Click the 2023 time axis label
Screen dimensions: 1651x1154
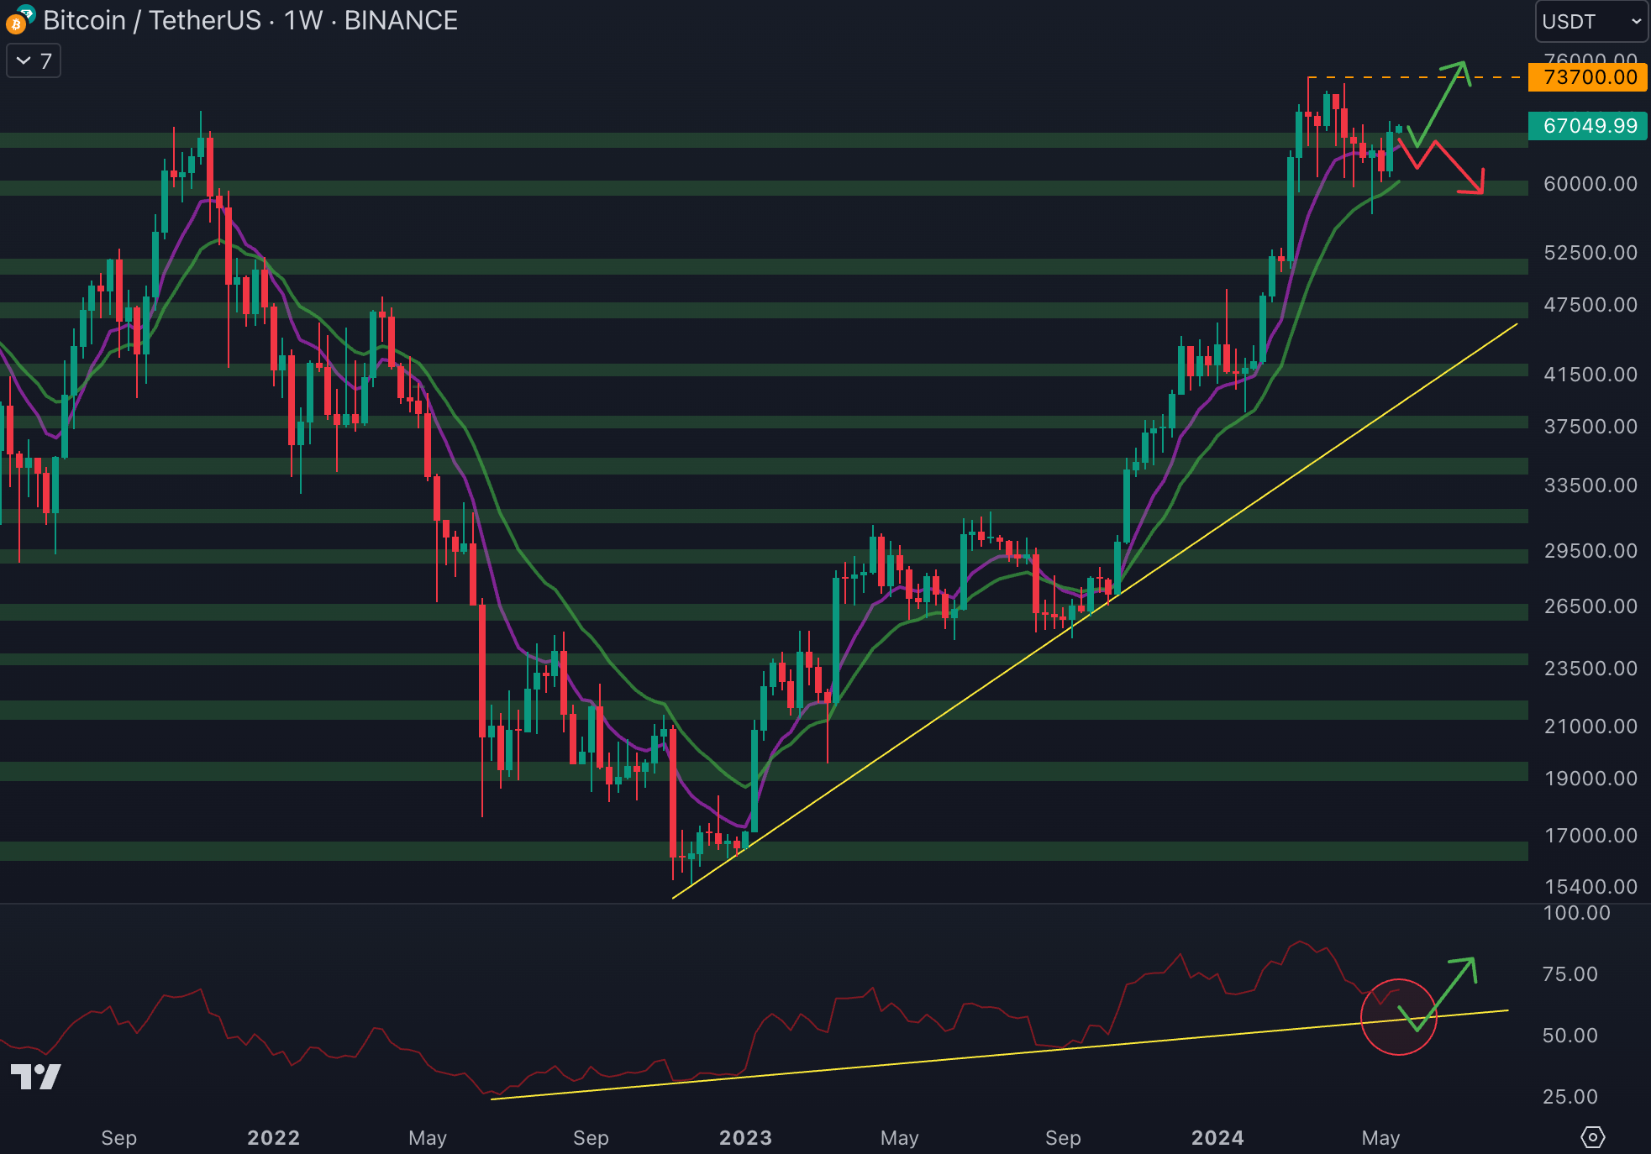pos(745,1137)
